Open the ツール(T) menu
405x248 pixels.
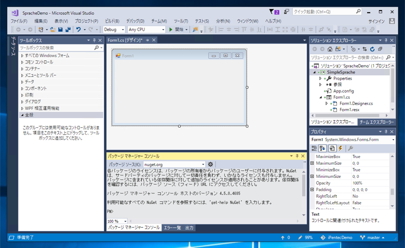pos(181,21)
